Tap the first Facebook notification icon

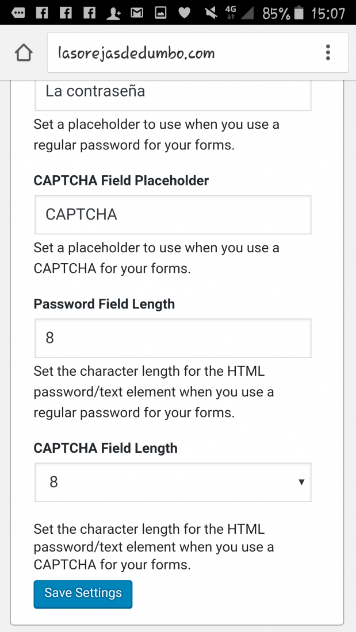click(x=42, y=13)
